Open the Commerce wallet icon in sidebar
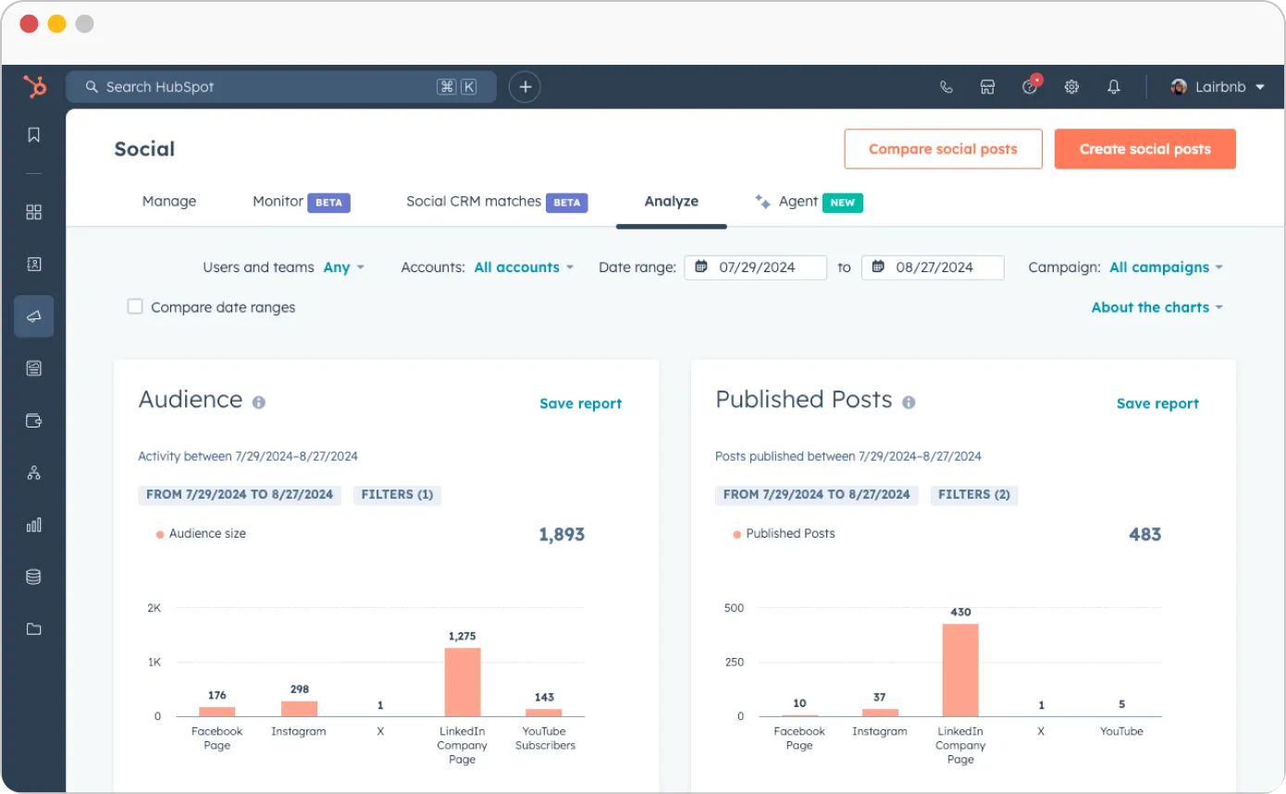1286x794 pixels. 33,420
